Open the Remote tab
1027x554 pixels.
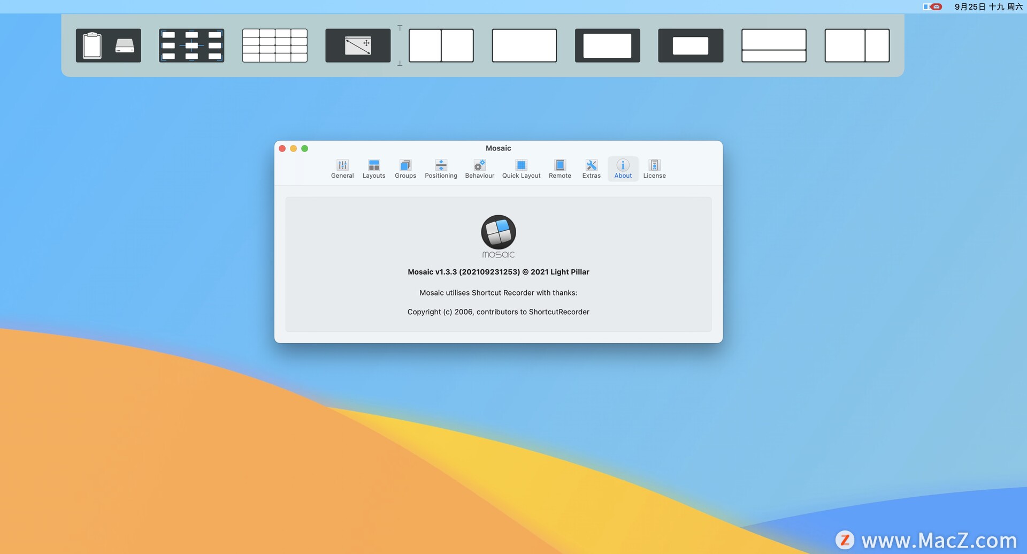point(560,169)
